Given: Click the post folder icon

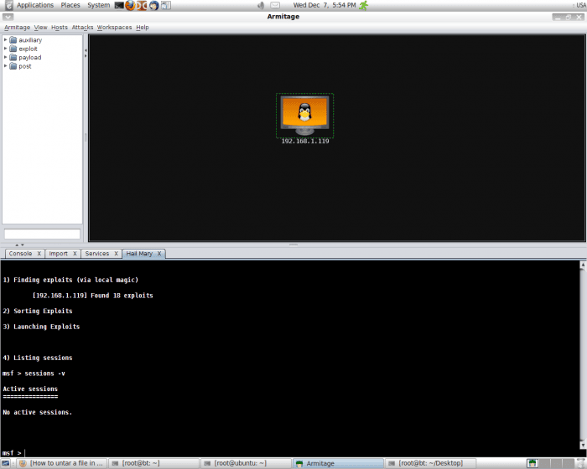Looking at the screenshot, I should (x=13, y=66).
